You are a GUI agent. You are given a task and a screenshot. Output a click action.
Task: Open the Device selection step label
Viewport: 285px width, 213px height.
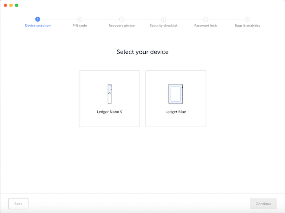[38, 26]
